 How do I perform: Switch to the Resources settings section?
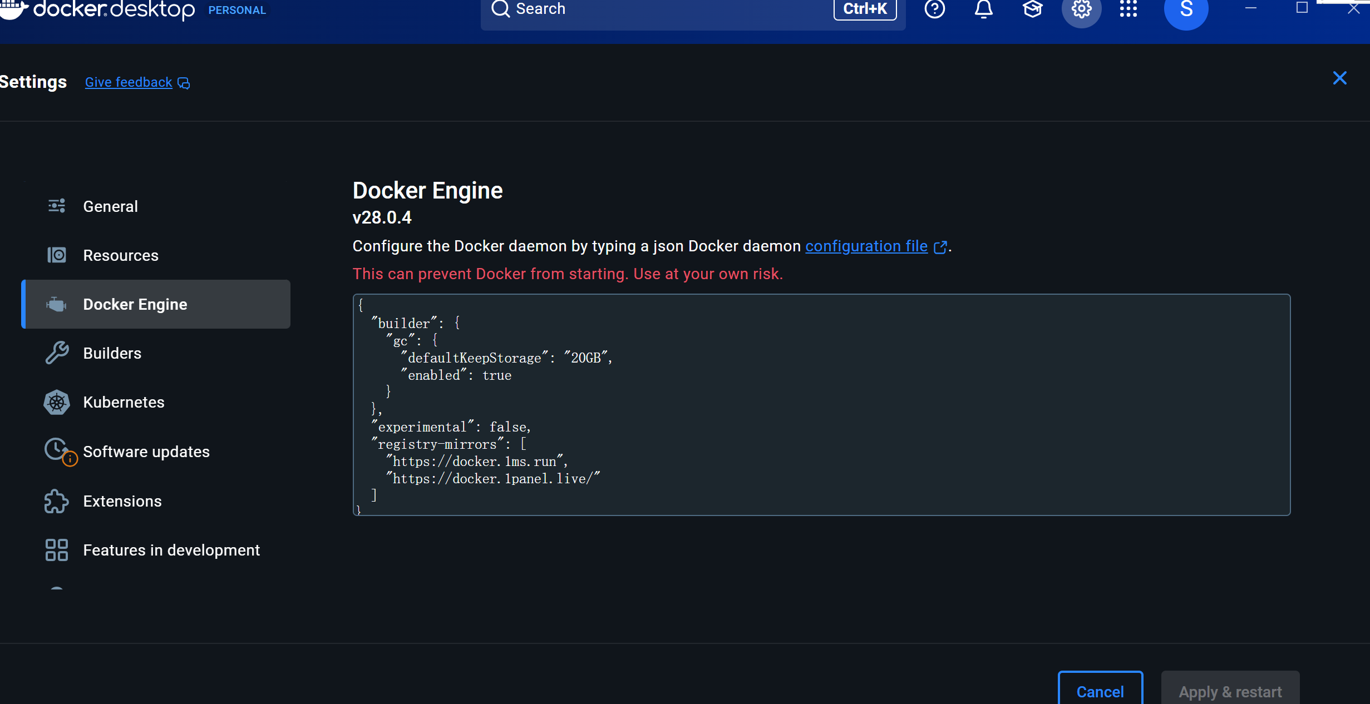click(120, 255)
